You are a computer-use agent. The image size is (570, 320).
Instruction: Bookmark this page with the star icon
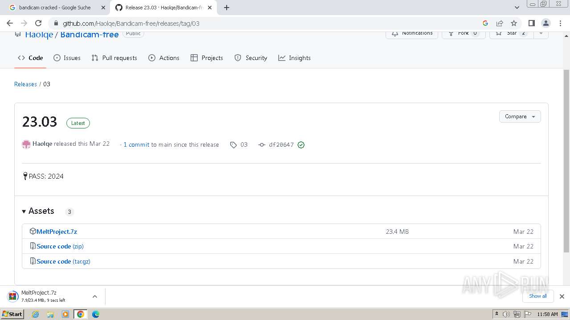[514, 23]
